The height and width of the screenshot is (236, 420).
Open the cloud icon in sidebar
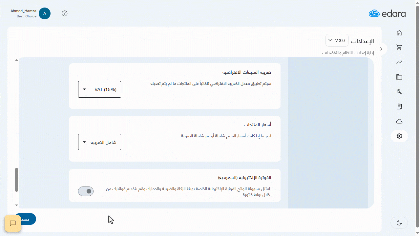pyautogui.click(x=399, y=121)
